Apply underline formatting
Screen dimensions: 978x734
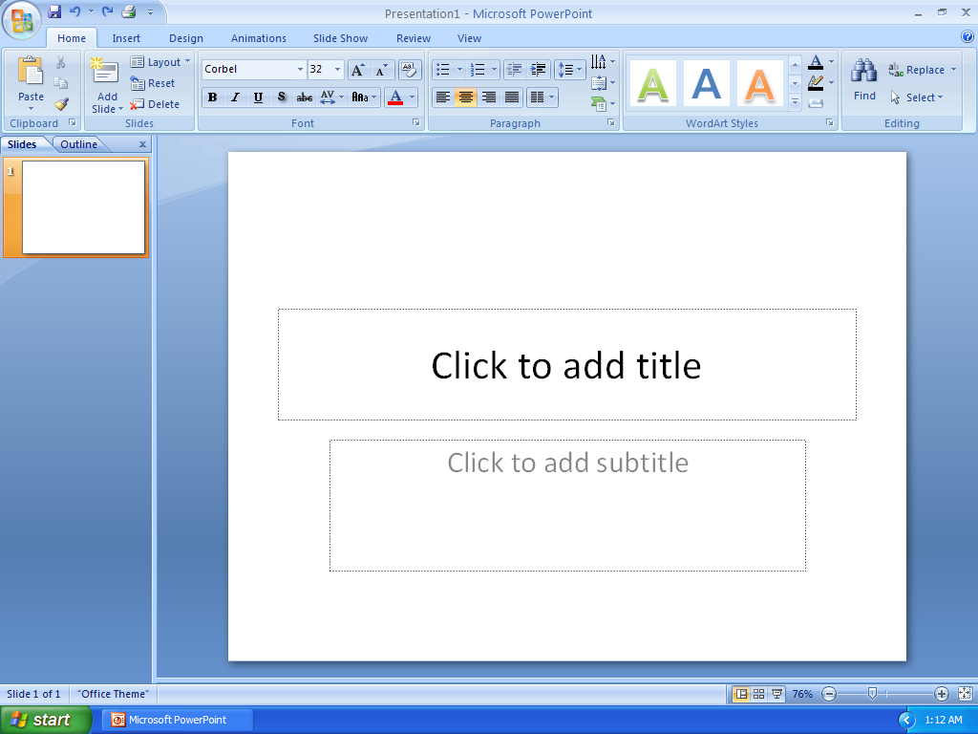pyautogui.click(x=256, y=97)
